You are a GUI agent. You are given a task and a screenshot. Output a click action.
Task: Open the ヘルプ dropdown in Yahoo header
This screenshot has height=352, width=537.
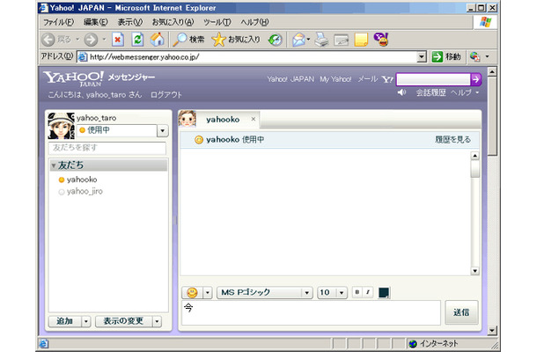click(x=477, y=92)
